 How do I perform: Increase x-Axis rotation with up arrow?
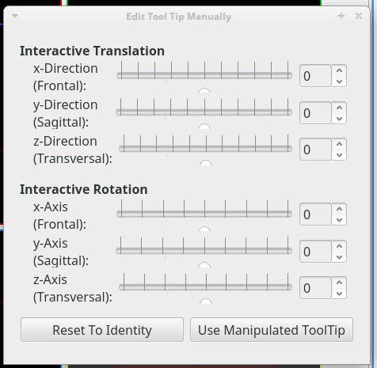pos(339,209)
